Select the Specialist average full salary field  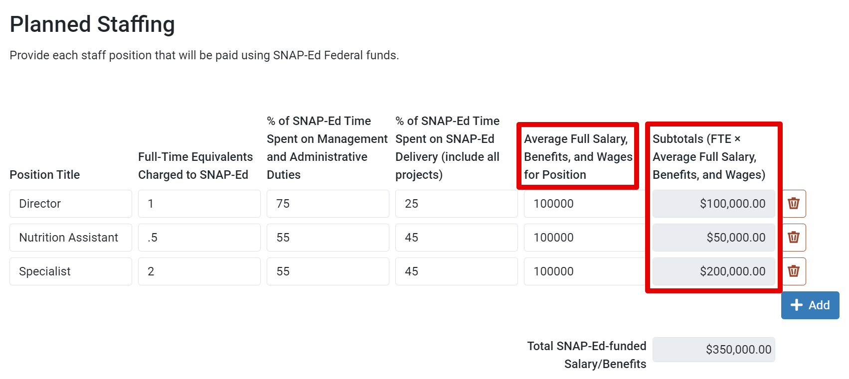(x=583, y=271)
